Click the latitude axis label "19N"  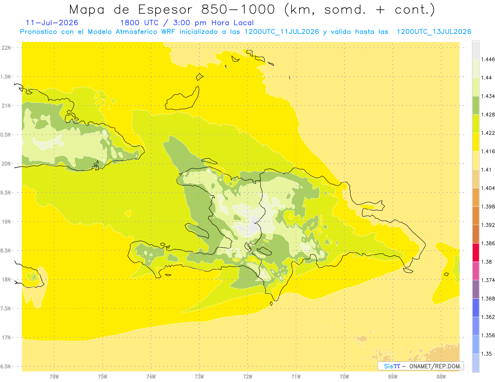(x=6, y=221)
